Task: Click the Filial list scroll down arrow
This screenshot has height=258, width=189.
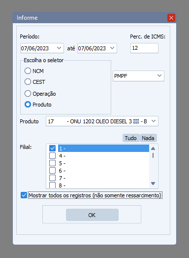Action: pyautogui.click(x=153, y=184)
